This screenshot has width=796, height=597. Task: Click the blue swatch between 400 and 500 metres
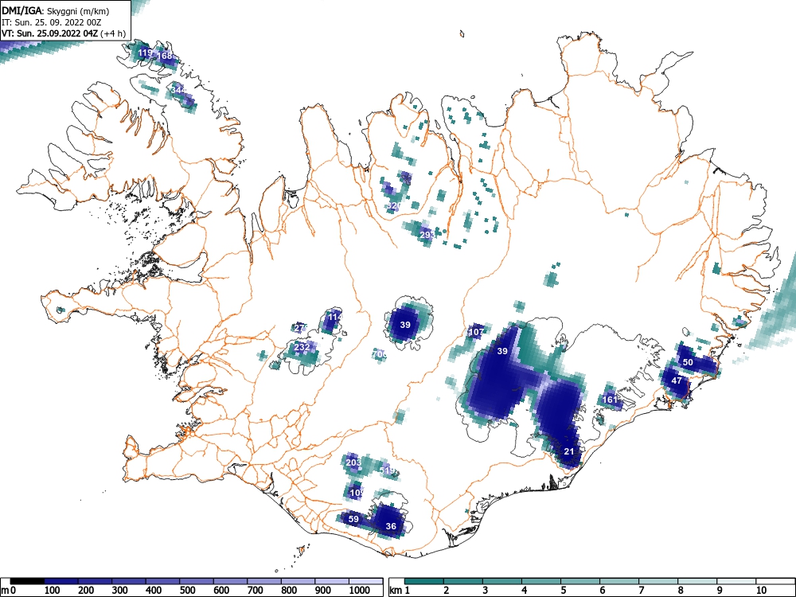coord(162,581)
